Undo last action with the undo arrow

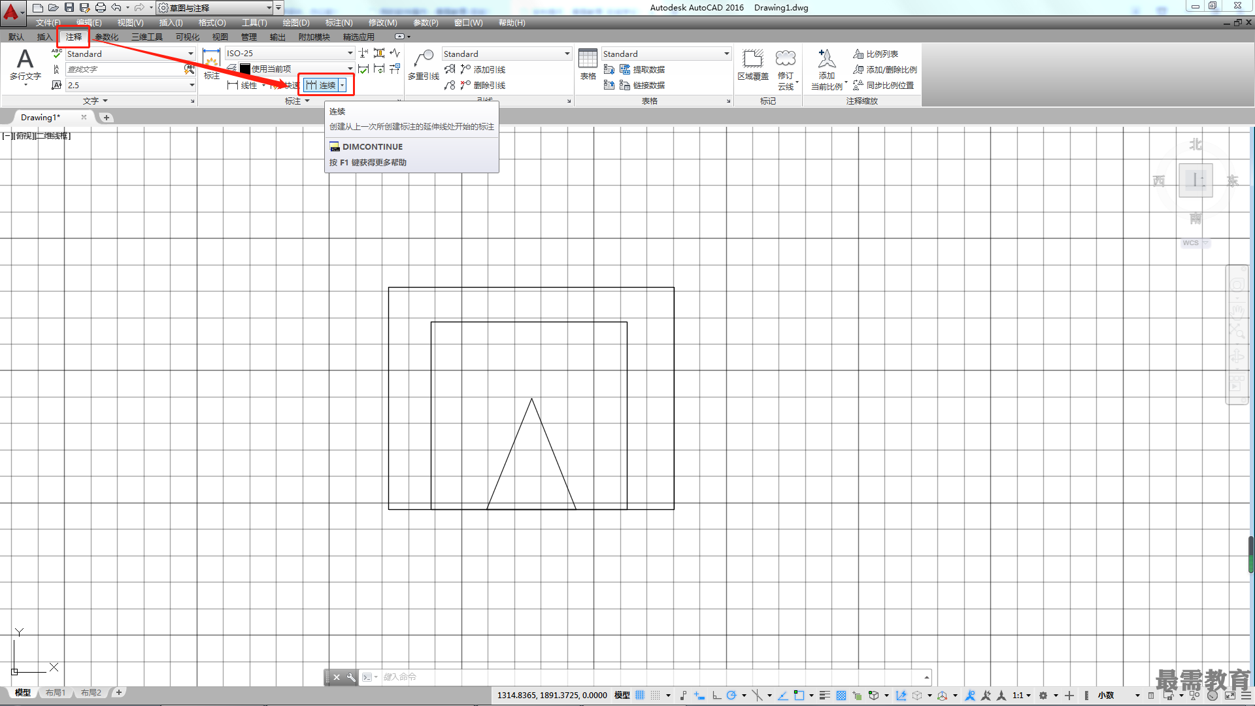pyautogui.click(x=116, y=8)
